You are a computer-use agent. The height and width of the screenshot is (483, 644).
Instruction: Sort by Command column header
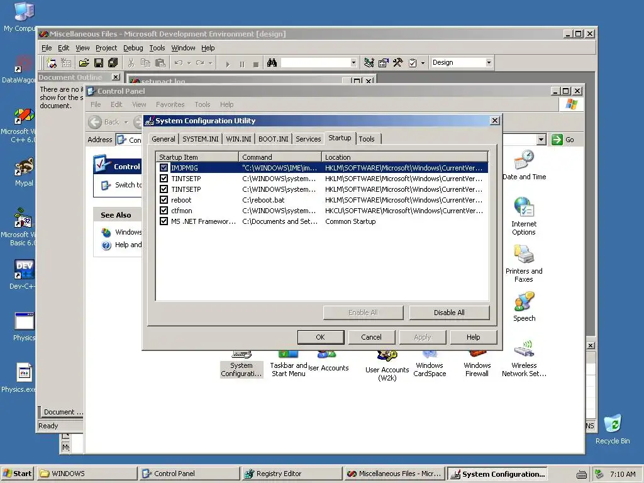point(280,157)
